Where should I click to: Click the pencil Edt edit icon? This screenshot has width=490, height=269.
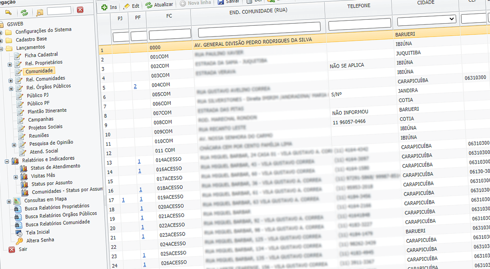pyautogui.click(x=126, y=6)
